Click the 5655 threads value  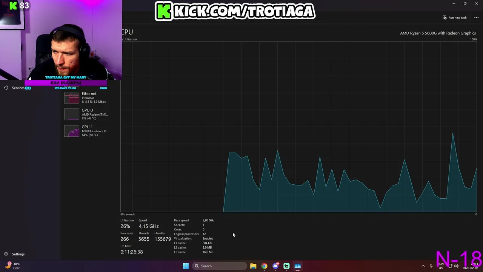tap(144, 239)
